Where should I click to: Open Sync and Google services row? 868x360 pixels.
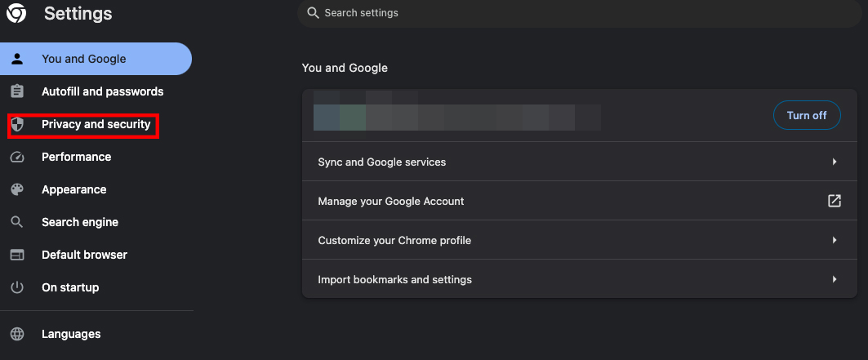click(580, 162)
